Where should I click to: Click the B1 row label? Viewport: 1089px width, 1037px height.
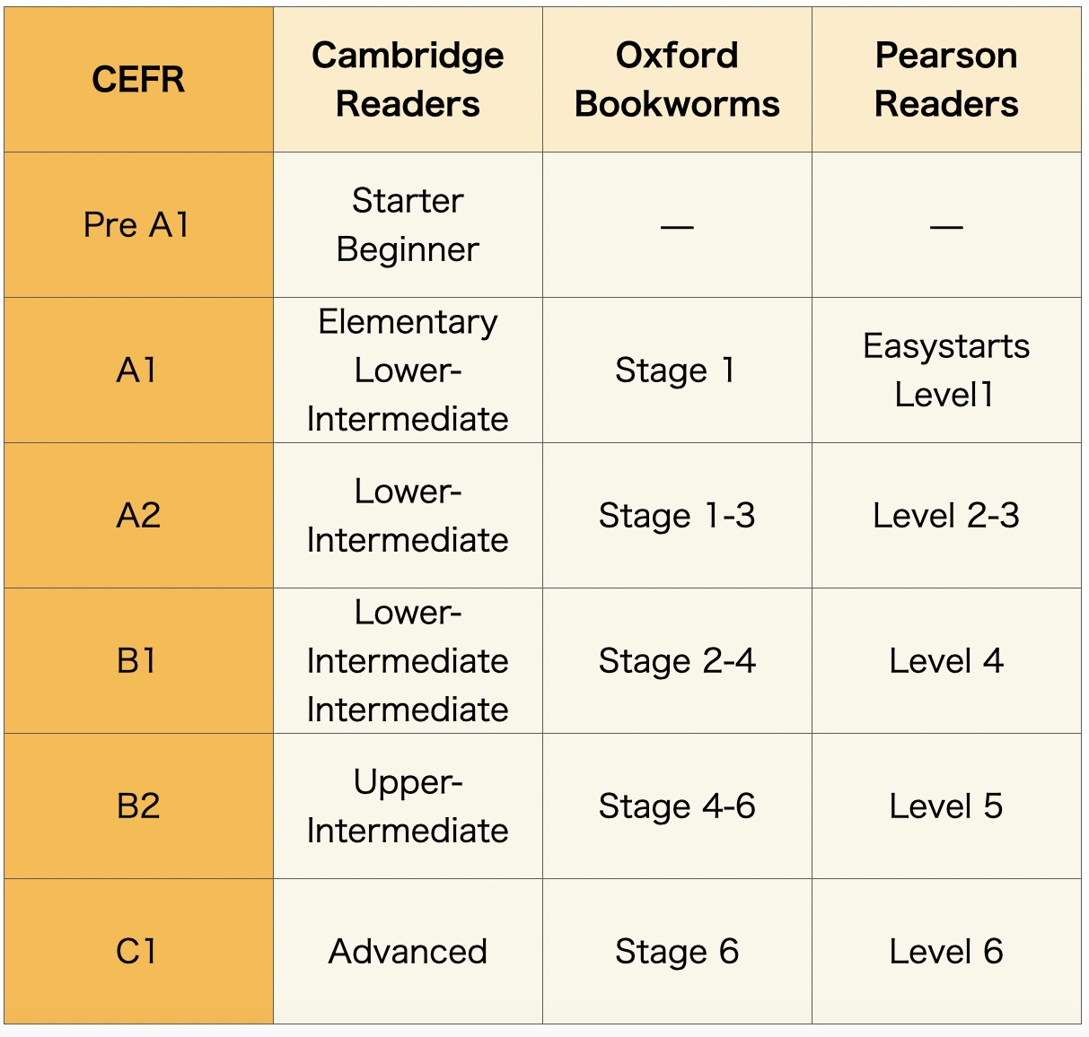[138, 661]
